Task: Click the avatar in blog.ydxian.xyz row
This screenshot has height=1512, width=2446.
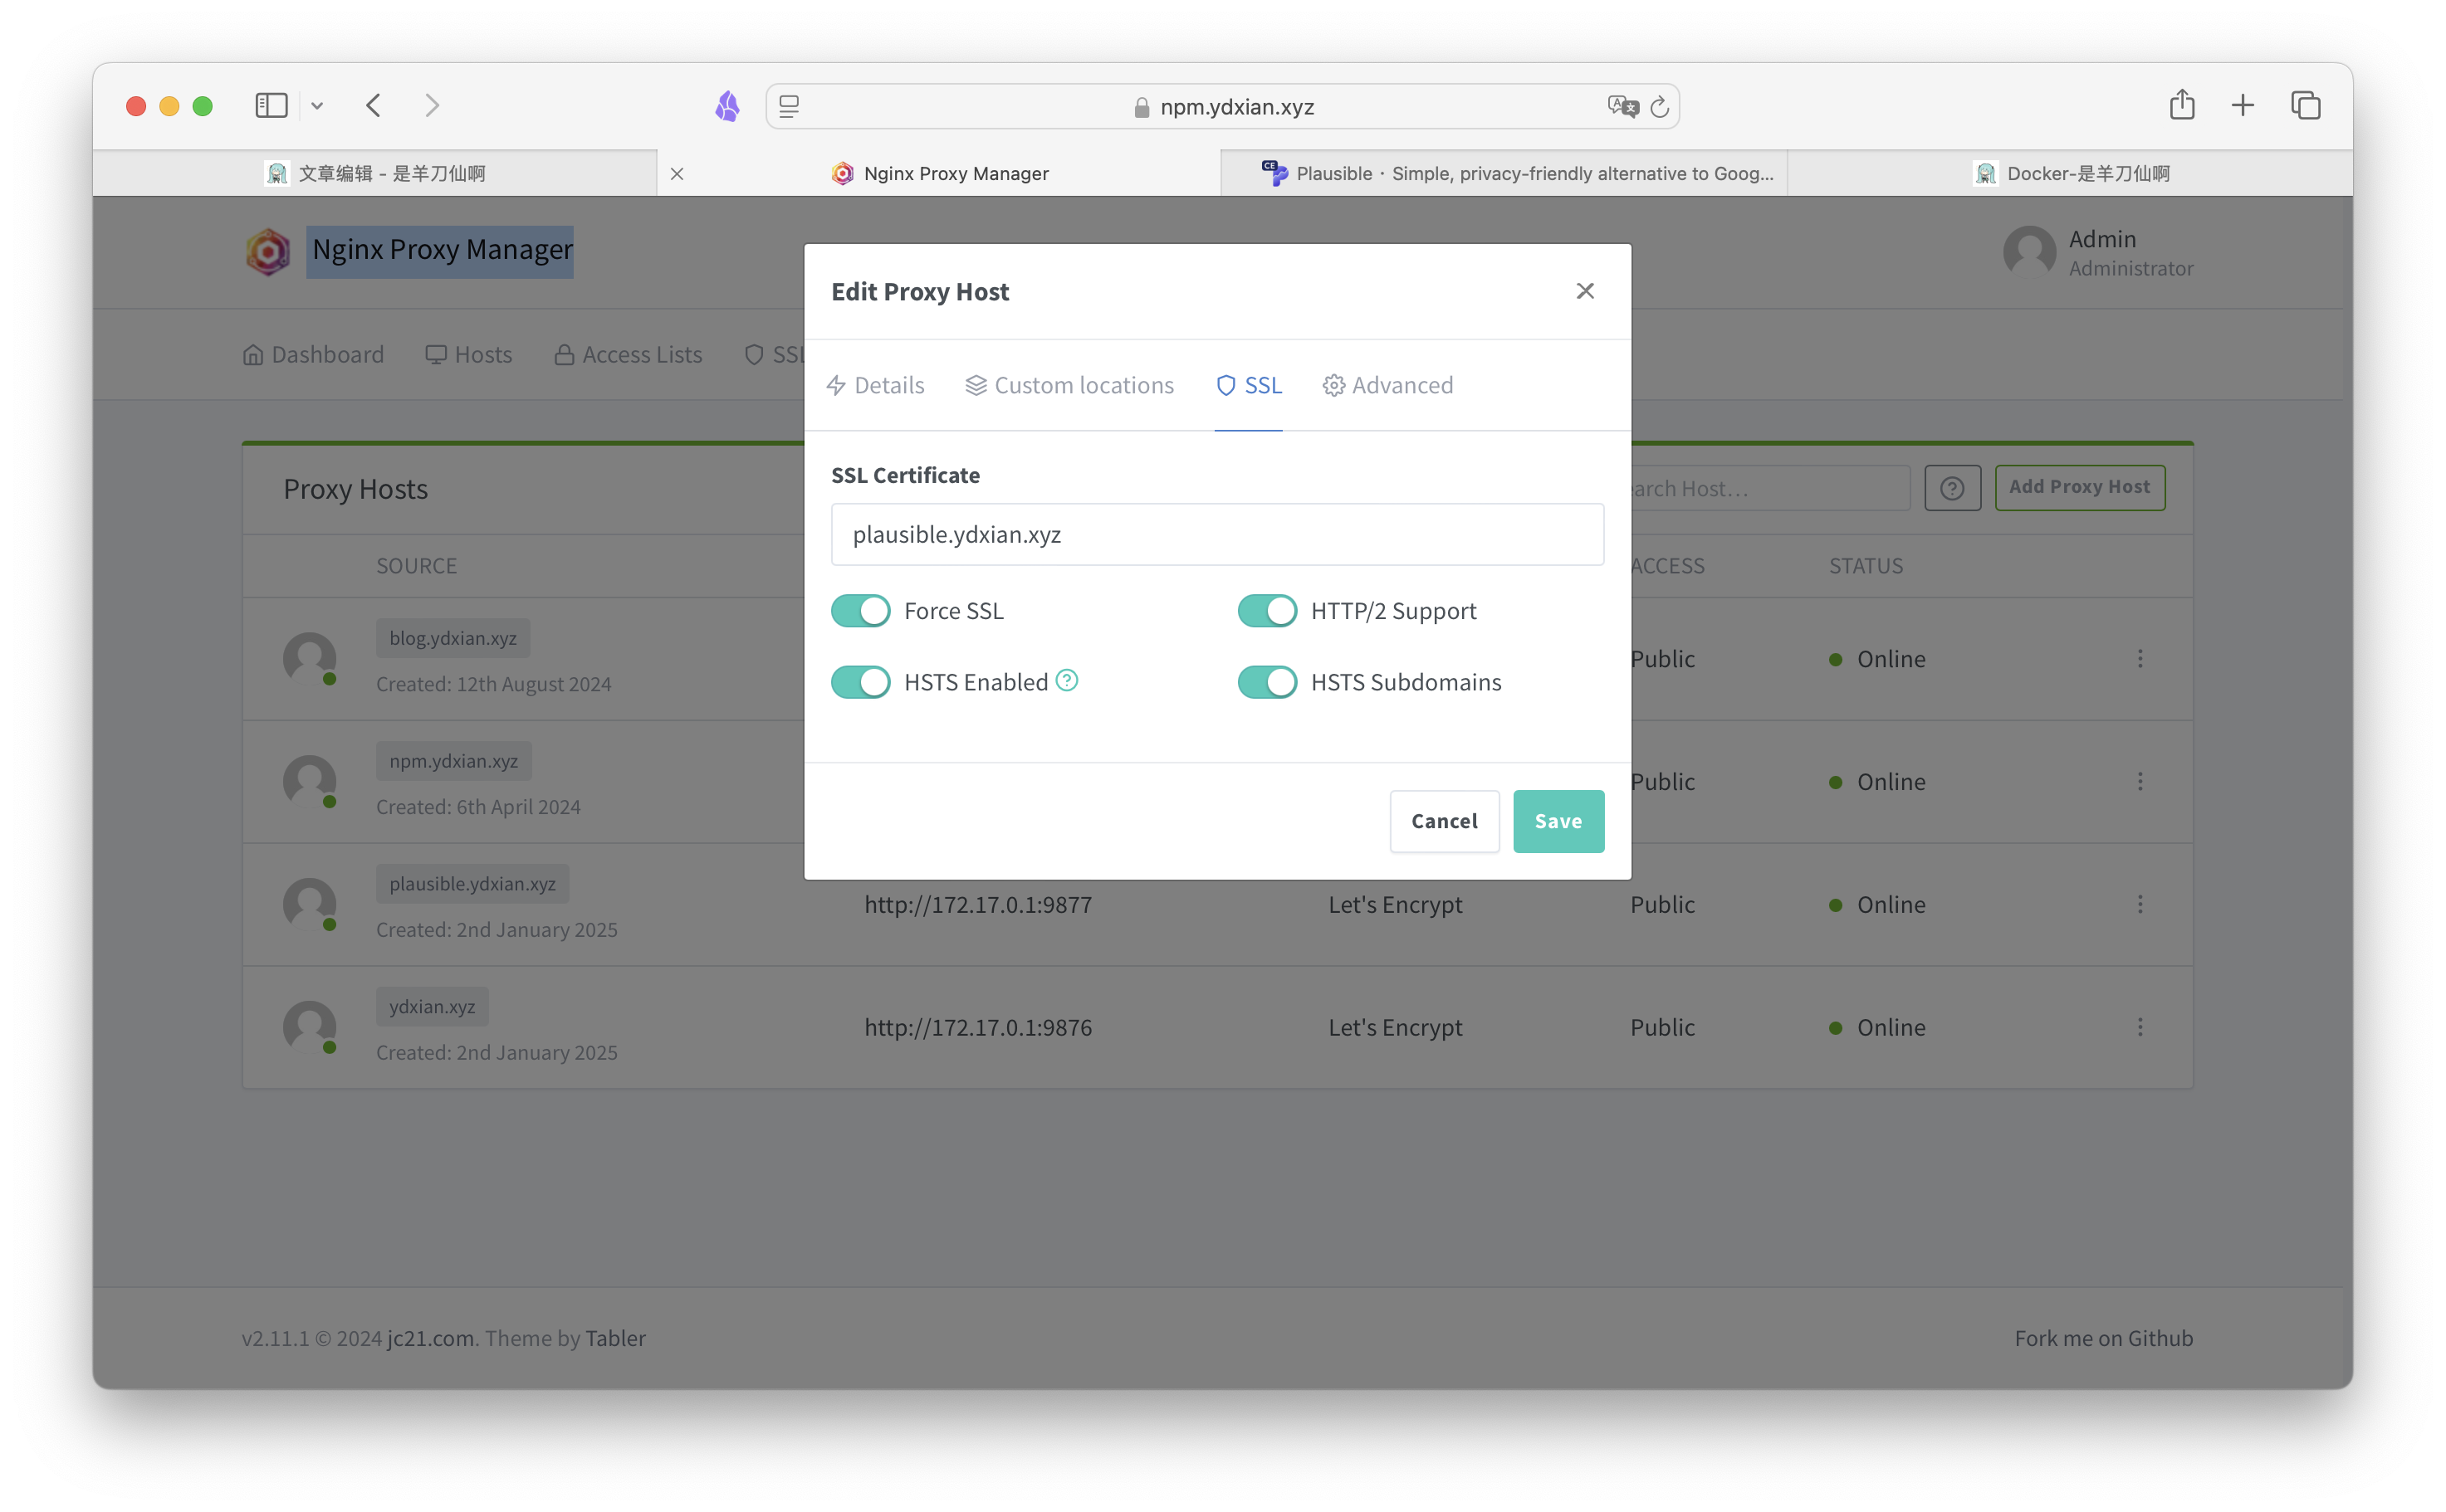Action: (311, 659)
